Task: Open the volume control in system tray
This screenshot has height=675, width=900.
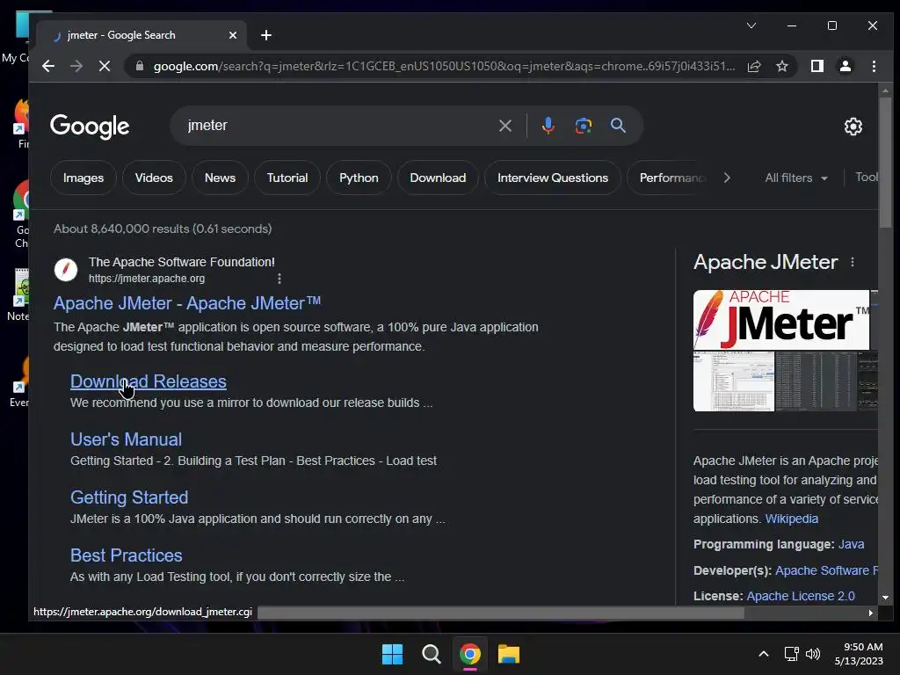Action: point(813,654)
